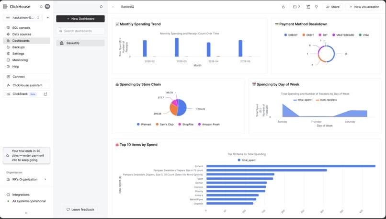The height and width of the screenshot is (219, 386).
Task: Toggle total_spent legend in Top 10 Items
Action: pos(247,160)
